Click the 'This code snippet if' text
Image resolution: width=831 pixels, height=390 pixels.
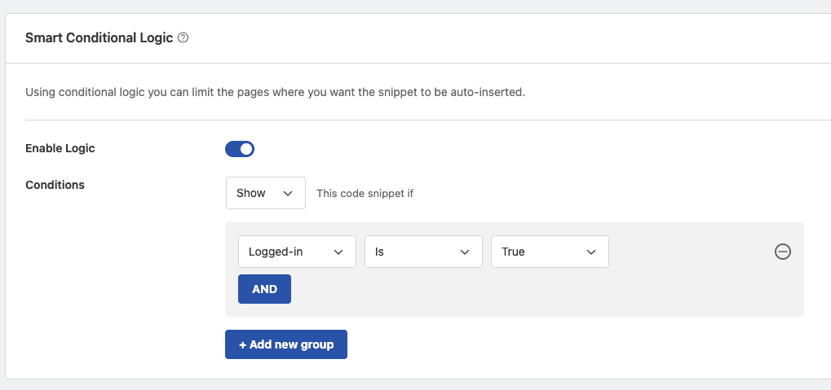365,193
